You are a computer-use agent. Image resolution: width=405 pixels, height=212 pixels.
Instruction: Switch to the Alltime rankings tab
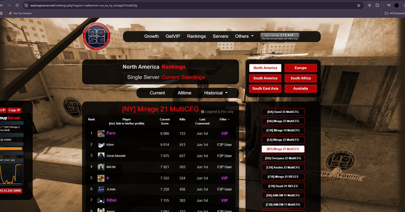pos(184,93)
